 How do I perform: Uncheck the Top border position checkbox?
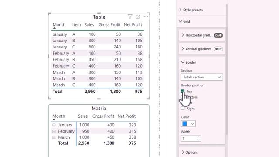tap(183, 91)
